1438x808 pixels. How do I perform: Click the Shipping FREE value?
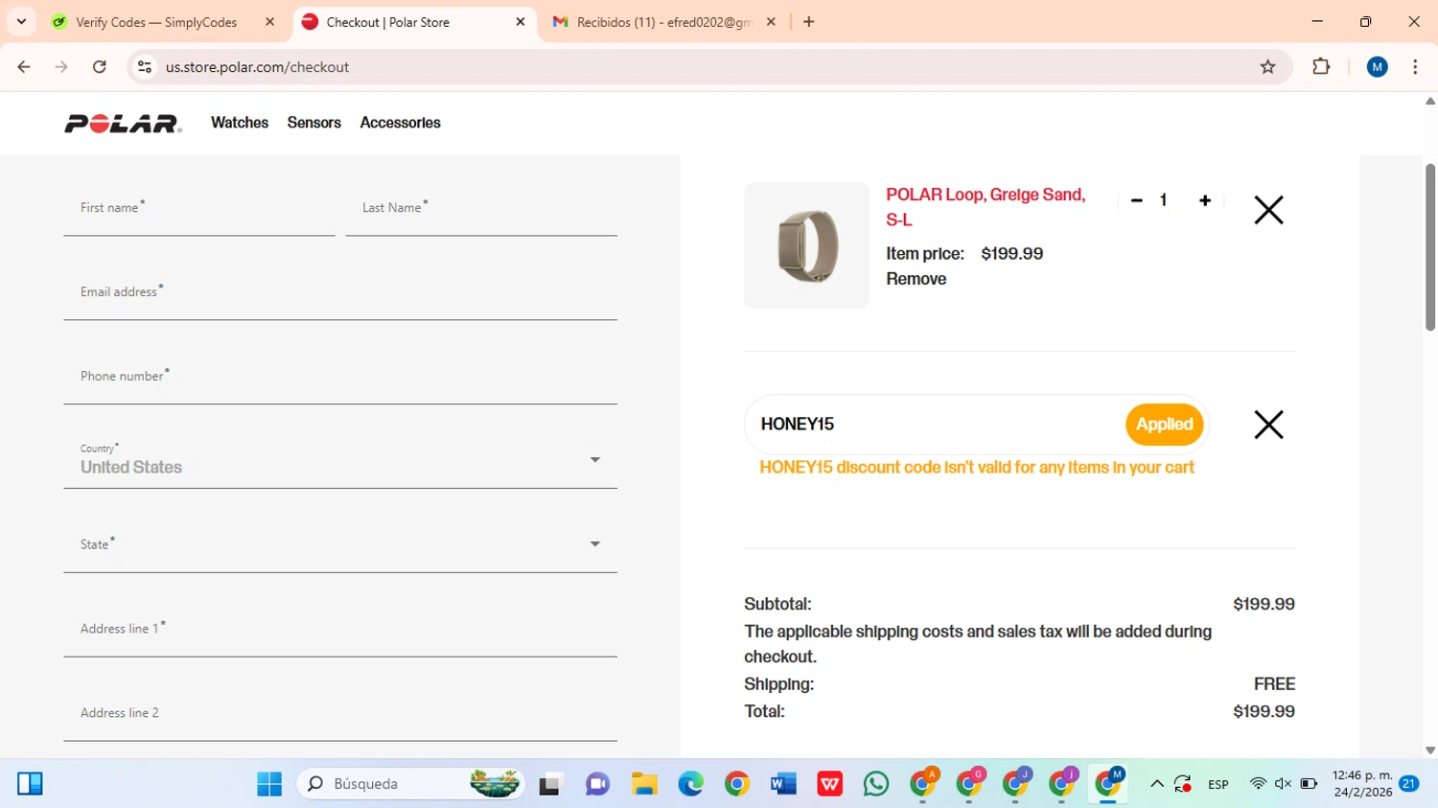1274,684
